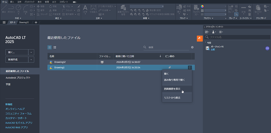Viewport: 271px width, 133px height.
Task: Select the 円弧 (Arc) tool
Action: tap(26, 9)
